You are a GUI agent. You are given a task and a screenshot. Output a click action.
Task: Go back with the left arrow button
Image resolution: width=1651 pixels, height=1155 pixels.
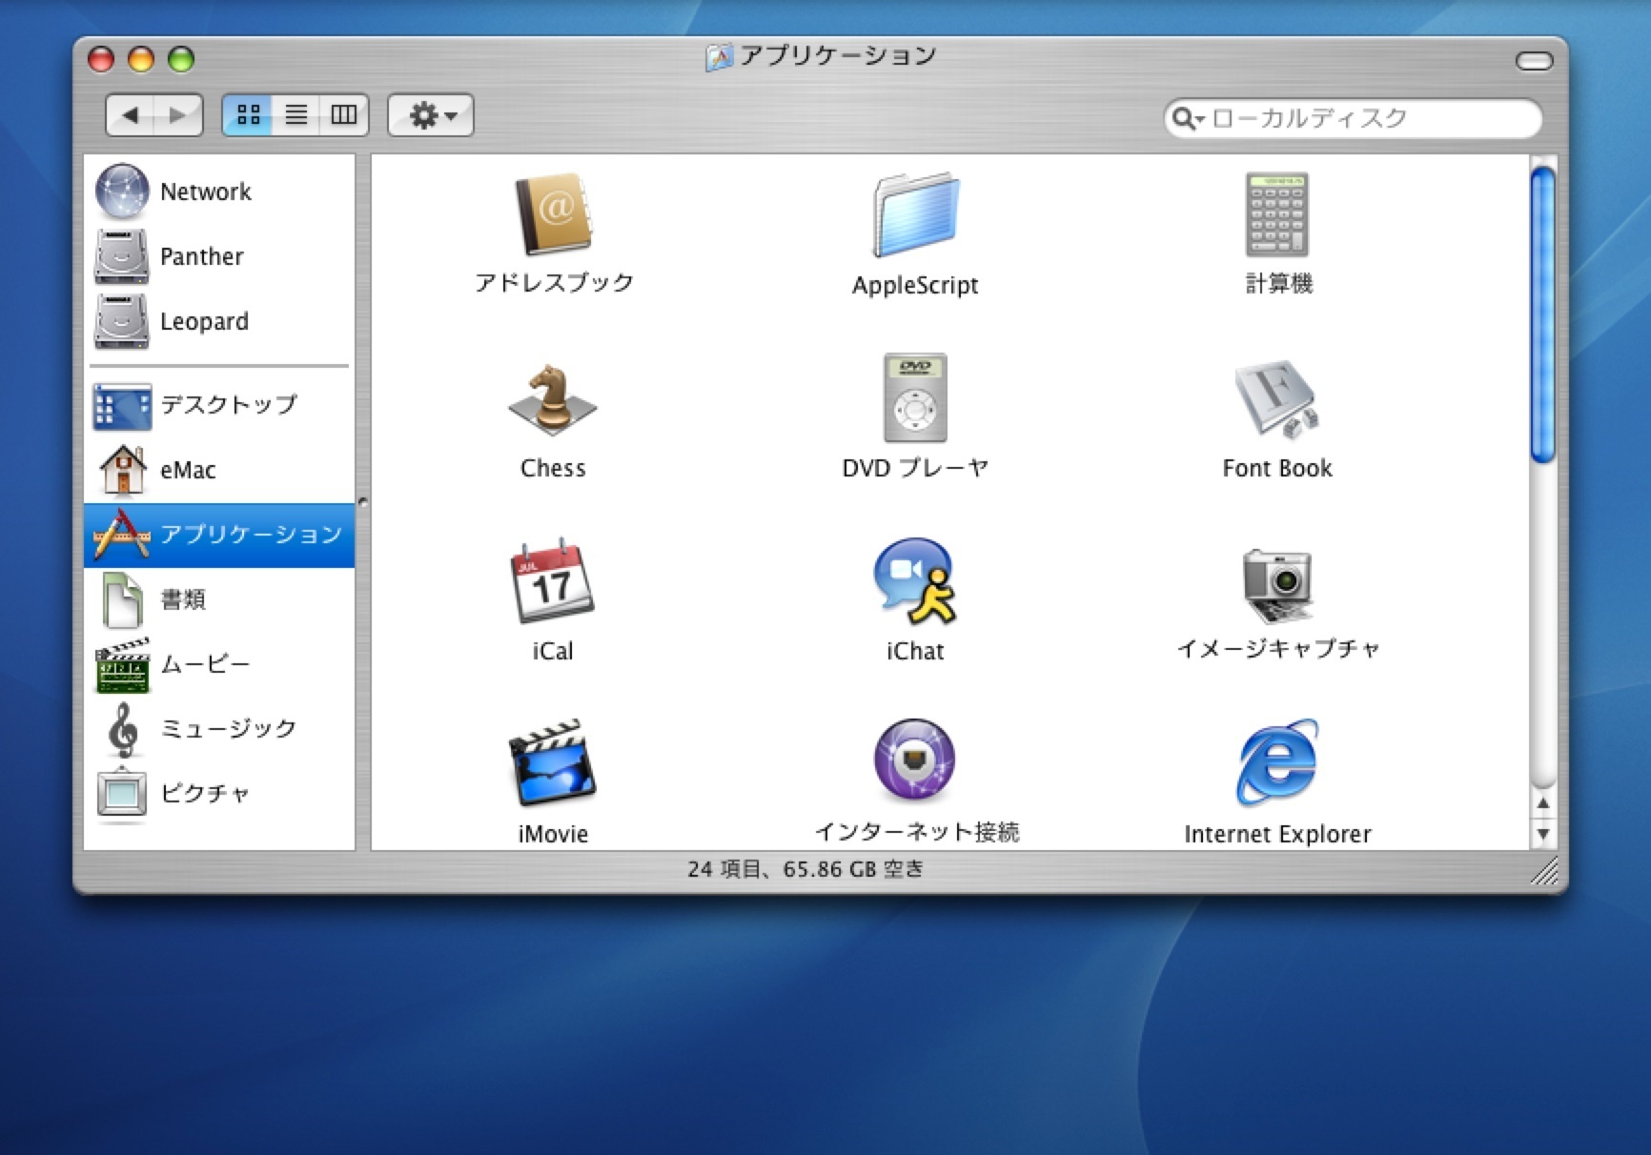point(130,115)
